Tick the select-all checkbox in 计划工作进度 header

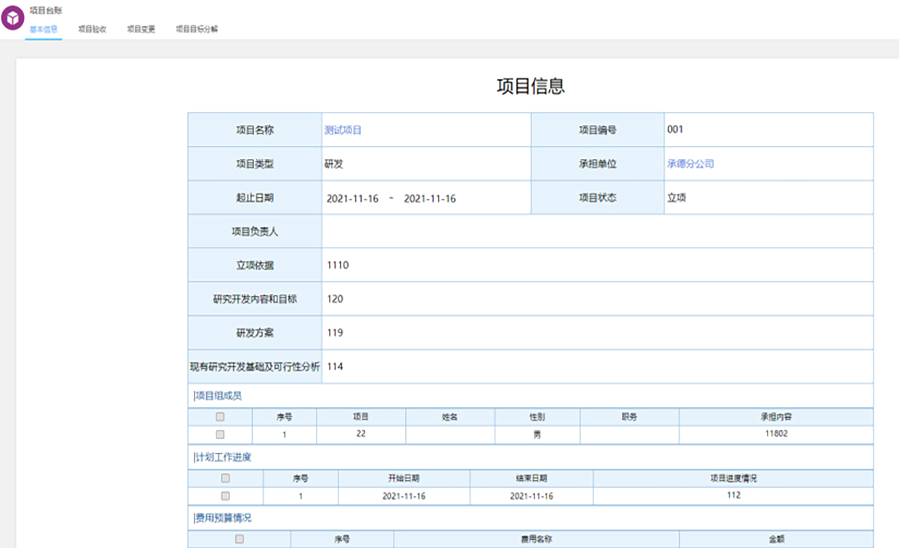pos(225,478)
